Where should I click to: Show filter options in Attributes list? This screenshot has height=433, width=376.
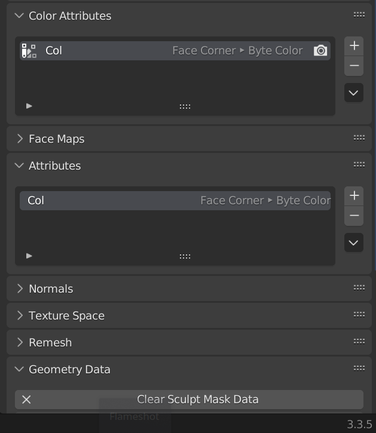coord(29,256)
